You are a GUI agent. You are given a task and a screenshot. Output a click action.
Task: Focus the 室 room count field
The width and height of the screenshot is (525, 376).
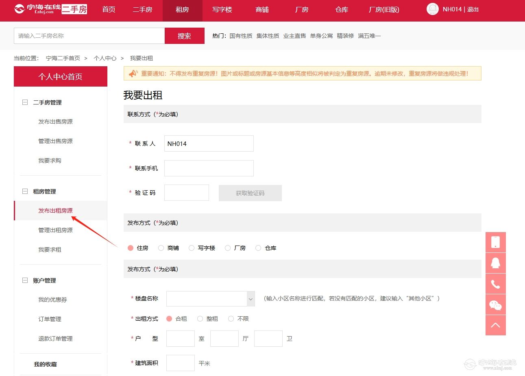point(181,339)
